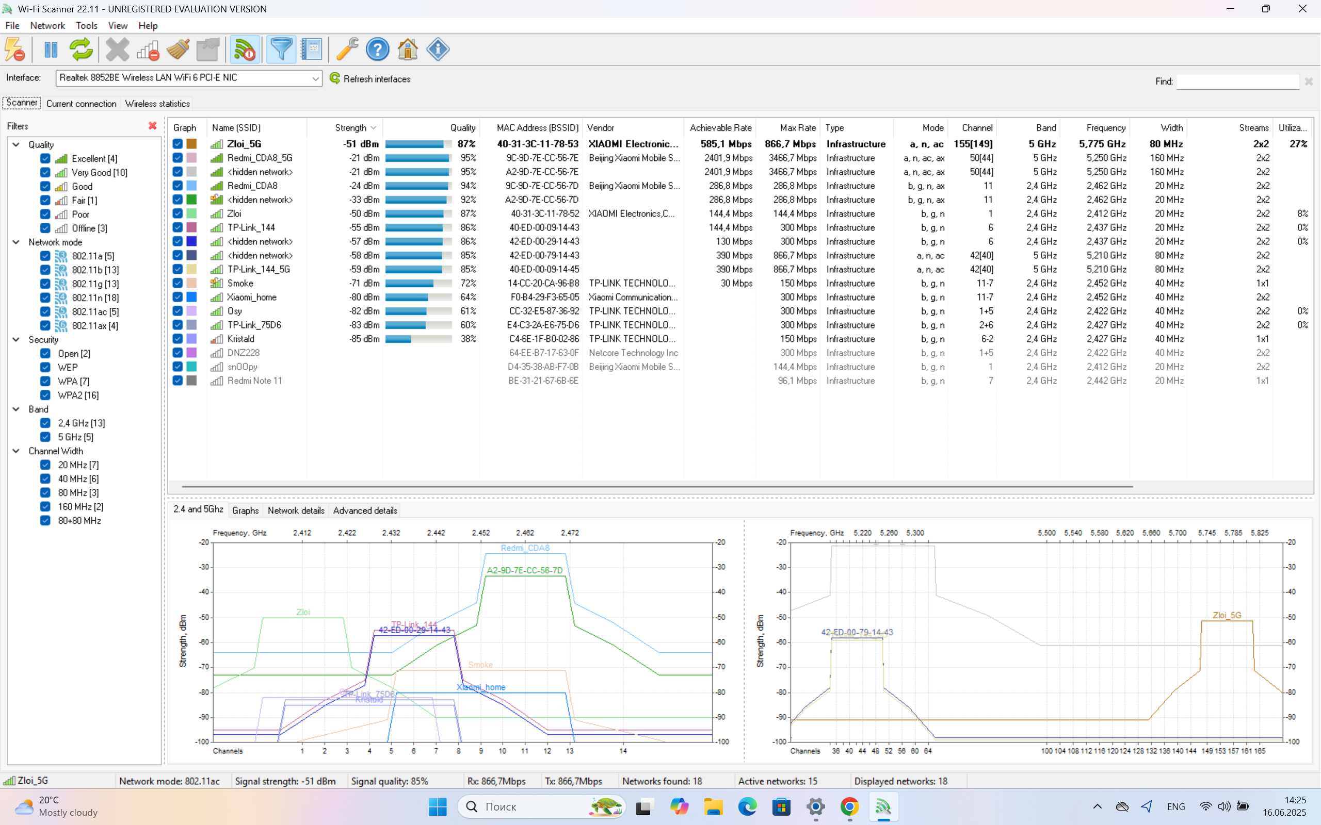
Task: Click the Refresh interfaces button
Action: (x=370, y=78)
